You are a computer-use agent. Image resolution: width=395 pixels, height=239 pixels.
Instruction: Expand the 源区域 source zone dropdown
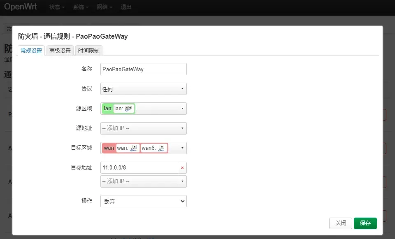182,109
